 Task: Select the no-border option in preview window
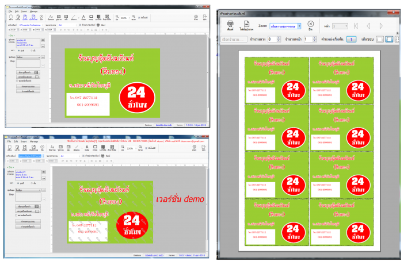[x=380, y=39]
